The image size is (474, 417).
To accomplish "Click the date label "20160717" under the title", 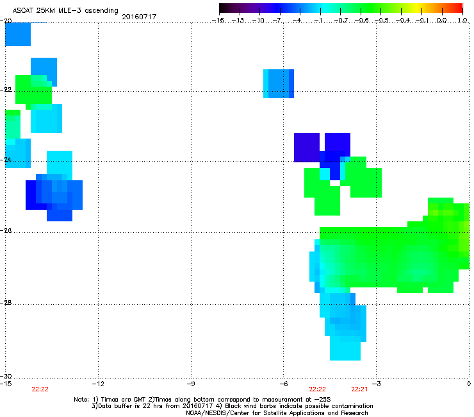I will tap(139, 17).
